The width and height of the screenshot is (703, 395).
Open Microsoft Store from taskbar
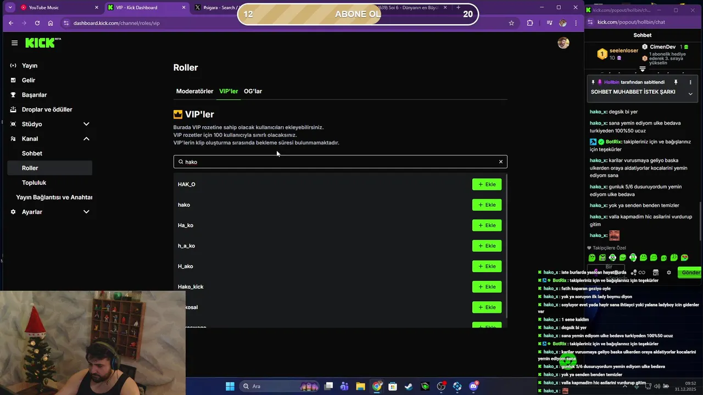[393, 386]
